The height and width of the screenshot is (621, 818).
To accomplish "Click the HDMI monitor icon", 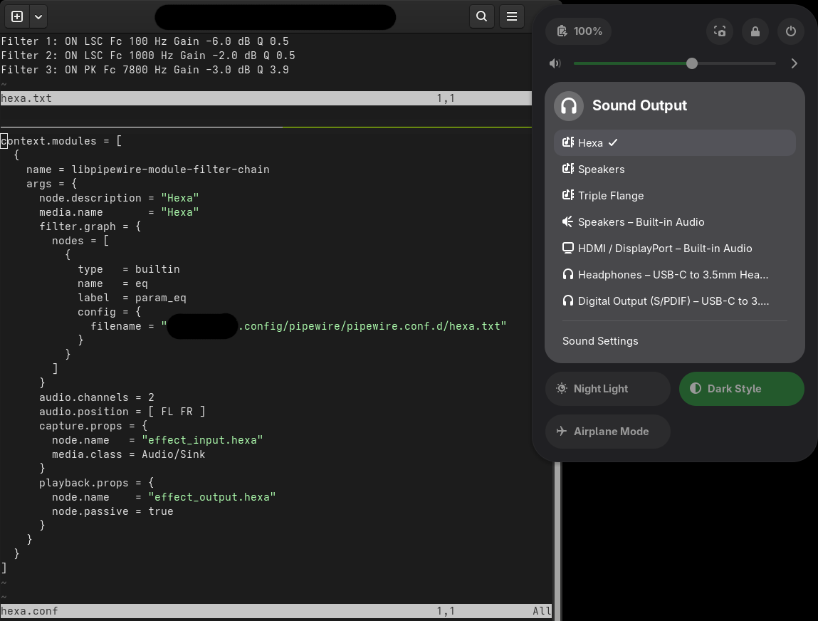I will click(568, 248).
